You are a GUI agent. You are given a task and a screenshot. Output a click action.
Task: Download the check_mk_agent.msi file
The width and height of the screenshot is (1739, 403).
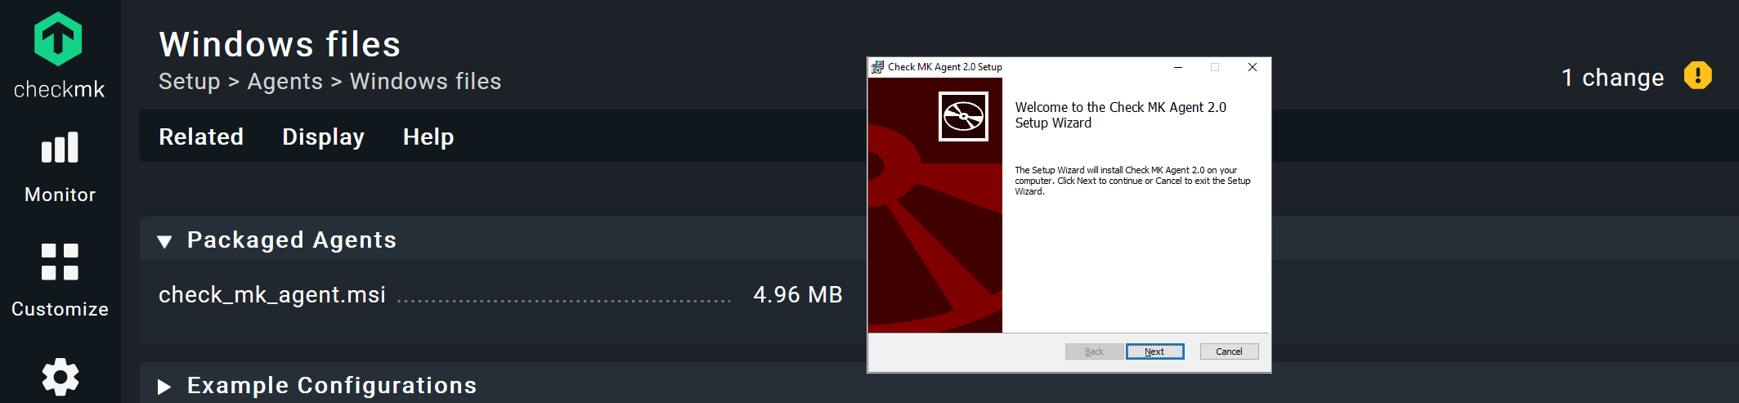pos(271,295)
